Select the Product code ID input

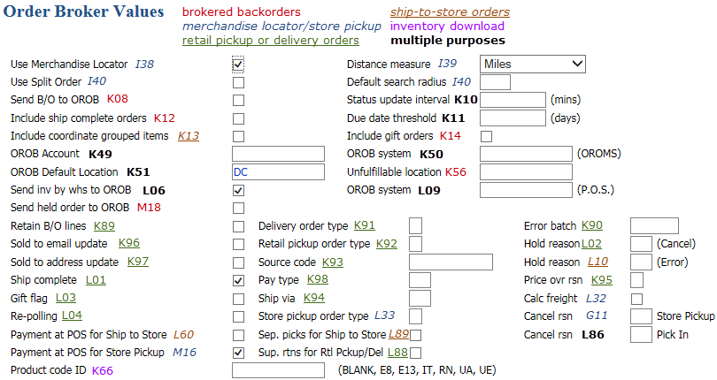coord(278,370)
